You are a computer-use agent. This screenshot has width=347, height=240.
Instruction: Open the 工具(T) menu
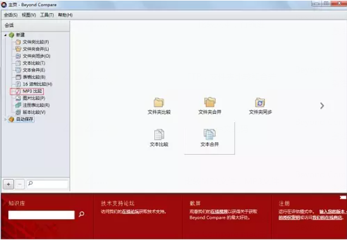[x=47, y=15]
